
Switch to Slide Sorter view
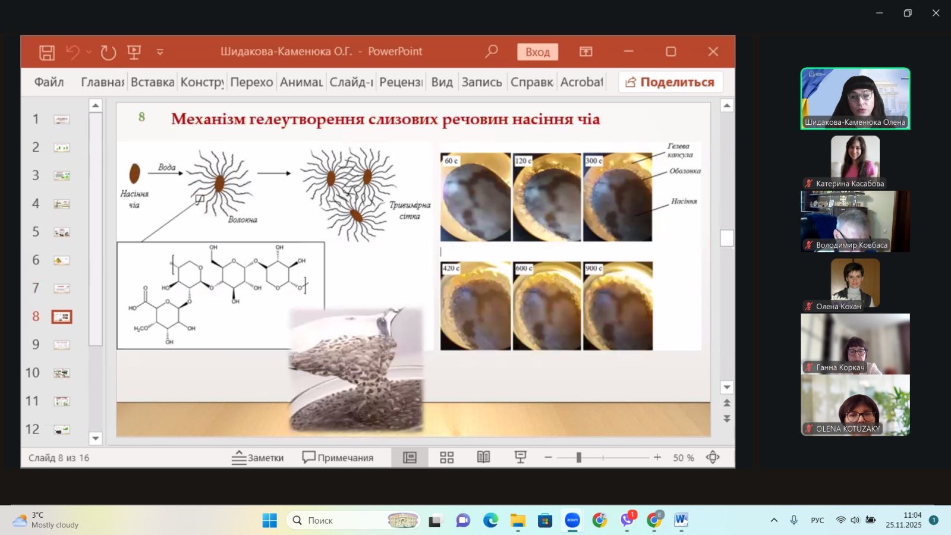[x=446, y=457]
